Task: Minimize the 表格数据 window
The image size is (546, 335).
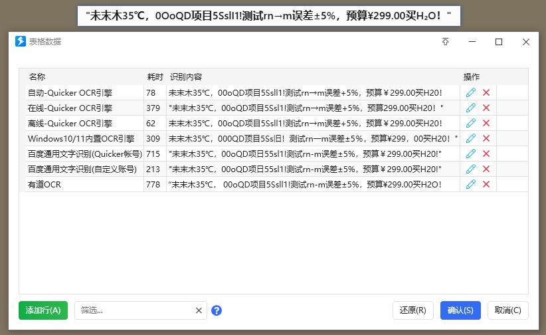Action: [x=472, y=42]
